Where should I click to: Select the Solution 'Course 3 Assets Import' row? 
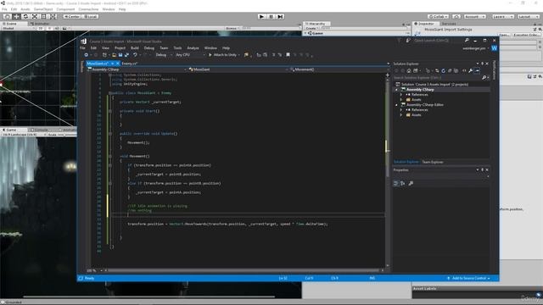tap(442, 85)
